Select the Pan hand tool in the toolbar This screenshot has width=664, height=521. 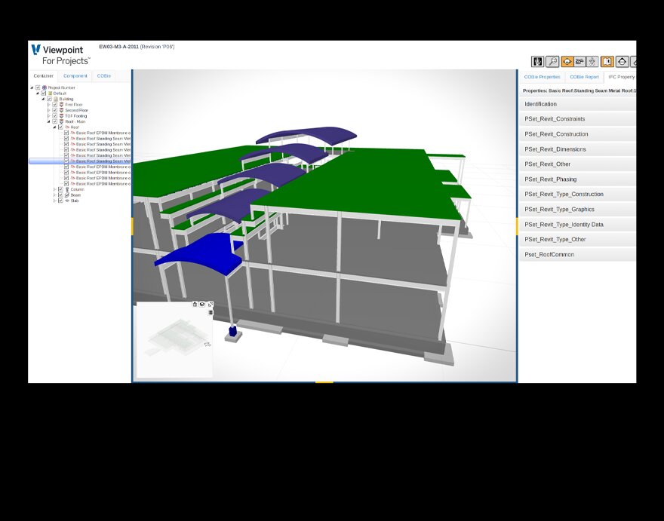[536, 61]
